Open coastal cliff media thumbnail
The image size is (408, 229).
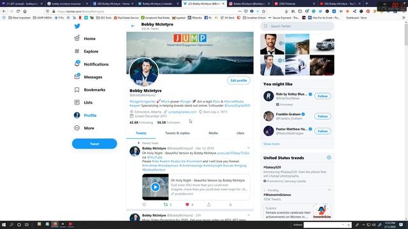point(297,44)
